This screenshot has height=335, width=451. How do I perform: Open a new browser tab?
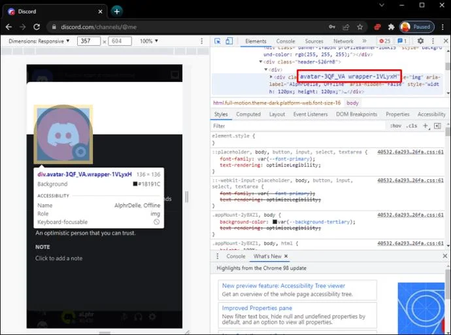click(x=117, y=11)
